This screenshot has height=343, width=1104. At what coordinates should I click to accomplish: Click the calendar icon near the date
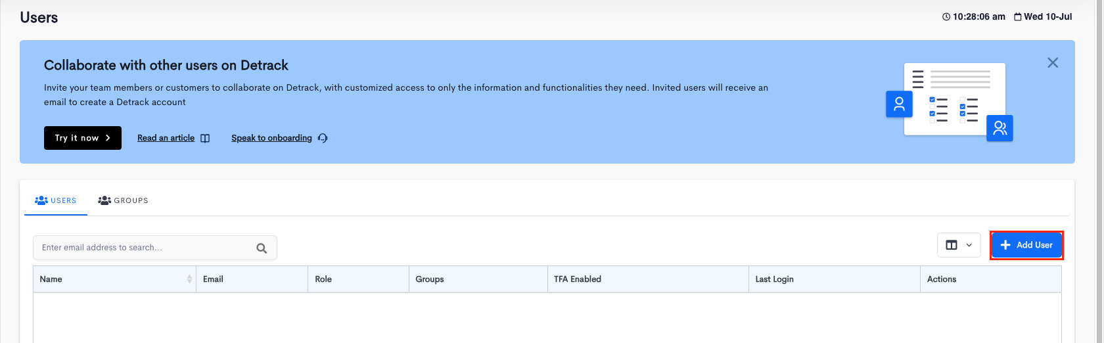(1018, 17)
